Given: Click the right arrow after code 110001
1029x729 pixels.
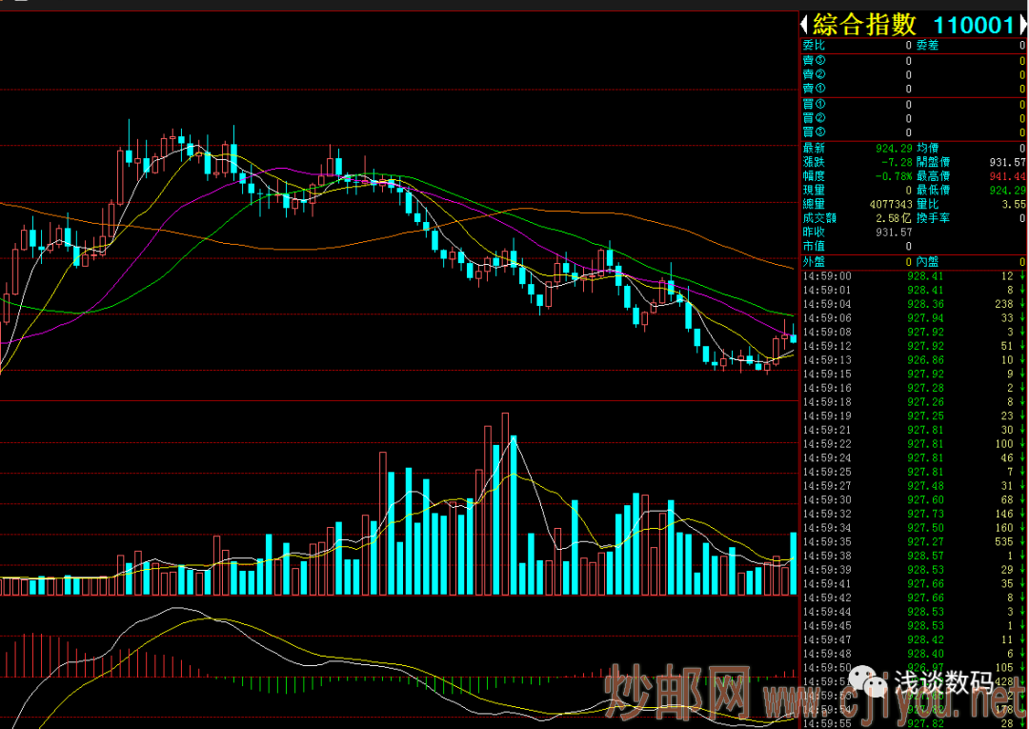Looking at the screenshot, I should point(1021,26).
